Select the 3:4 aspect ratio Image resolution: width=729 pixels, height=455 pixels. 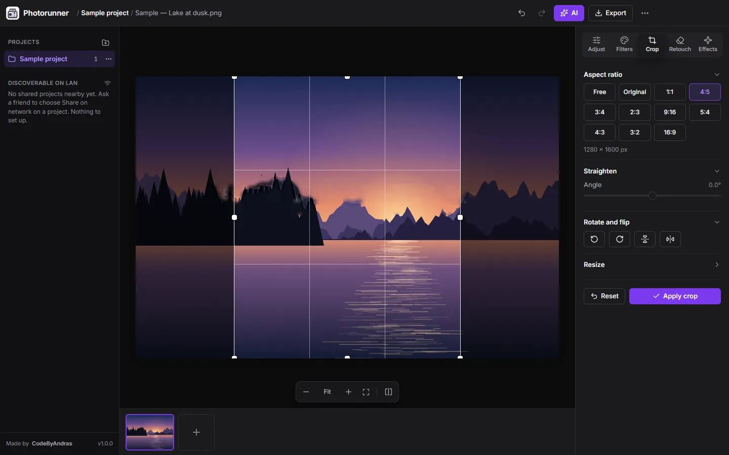[599, 112]
